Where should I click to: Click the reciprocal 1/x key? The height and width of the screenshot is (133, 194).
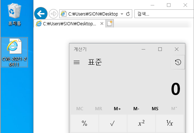[169, 123]
